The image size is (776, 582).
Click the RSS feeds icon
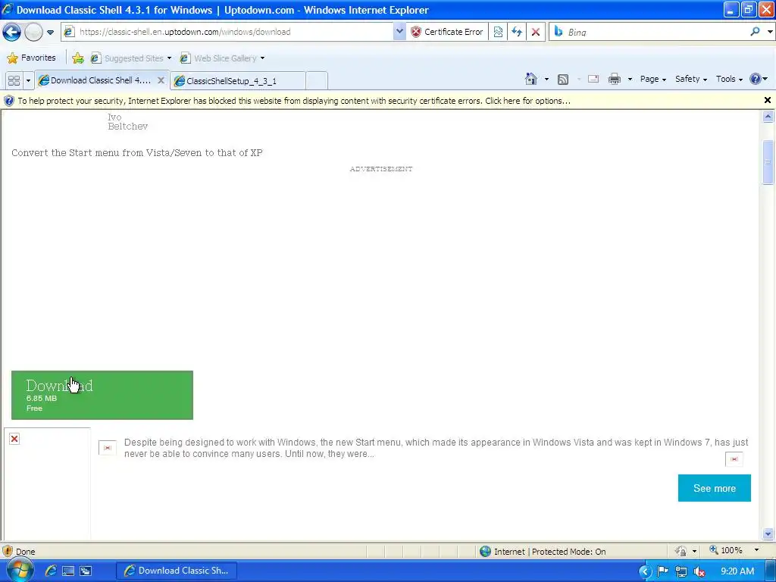pos(563,79)
